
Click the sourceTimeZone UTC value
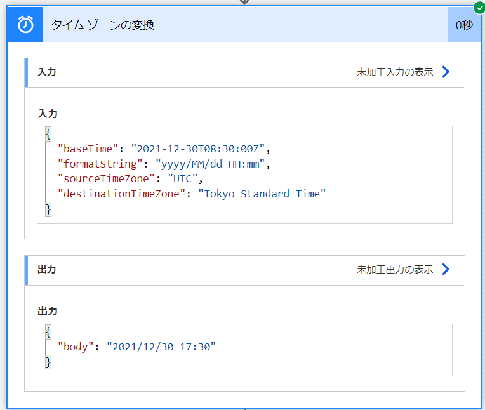[x=182, y=179]
